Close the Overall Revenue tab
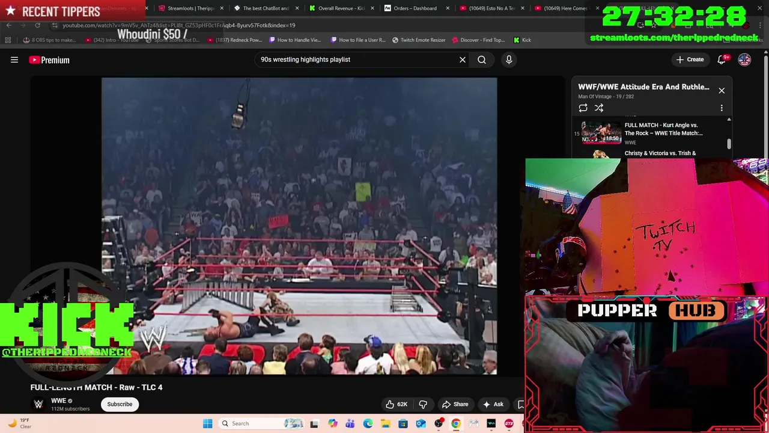Viewport: 769px width, 433px height. [373, 8]
